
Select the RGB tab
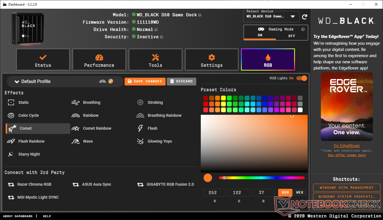(x=268, y=59)
